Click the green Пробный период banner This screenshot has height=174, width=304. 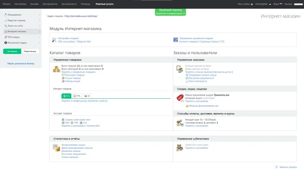[170, 12]
